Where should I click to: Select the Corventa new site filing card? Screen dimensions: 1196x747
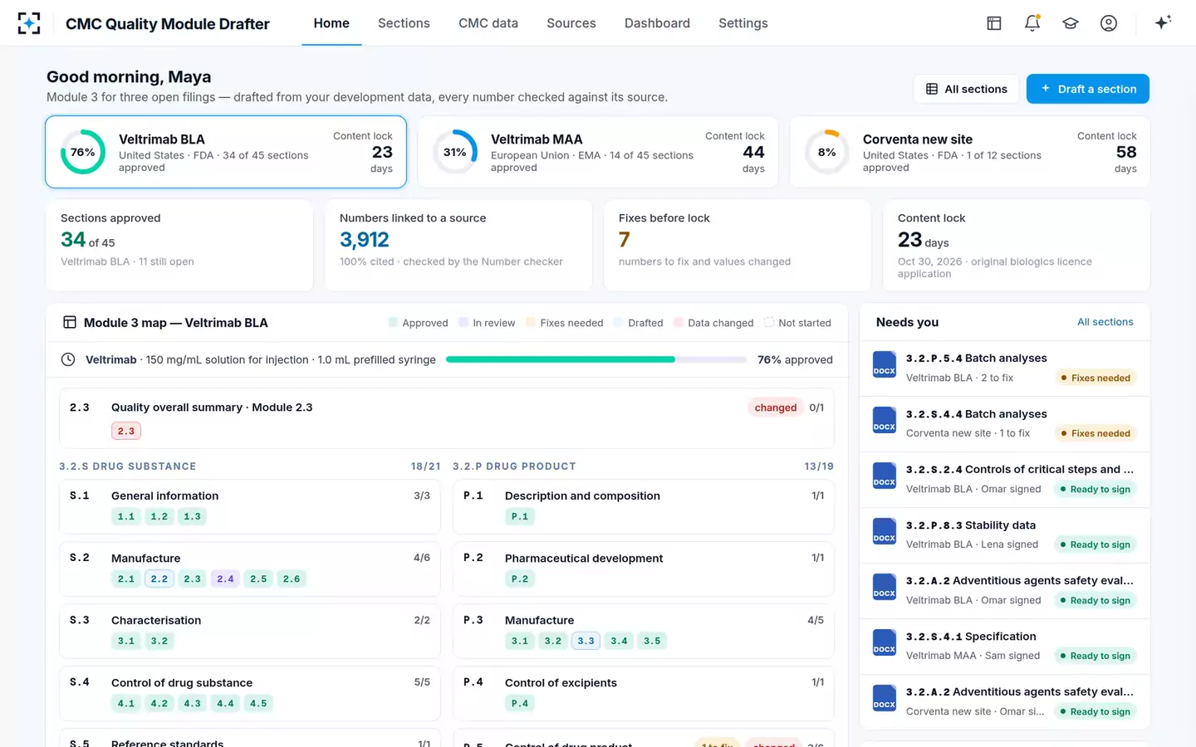970,152
